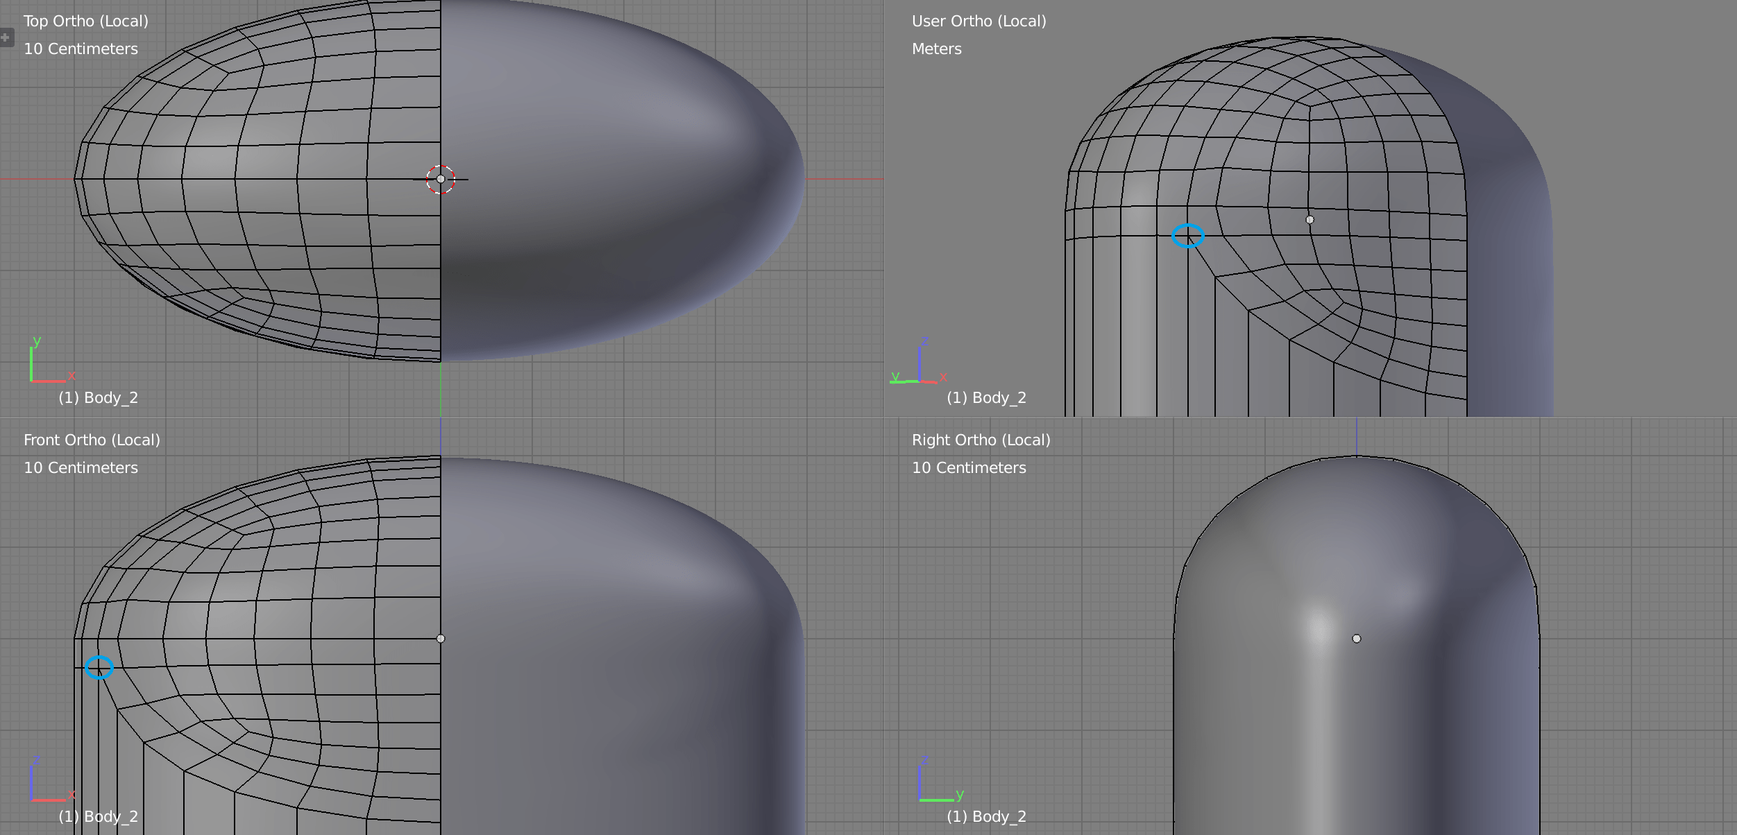Click the Meters unit text in User Ortho
Viewport: 1737px width, 835px height.
point(936,49)
